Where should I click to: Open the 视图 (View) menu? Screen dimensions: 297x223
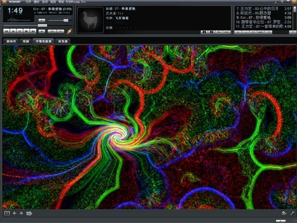point(53,2)
